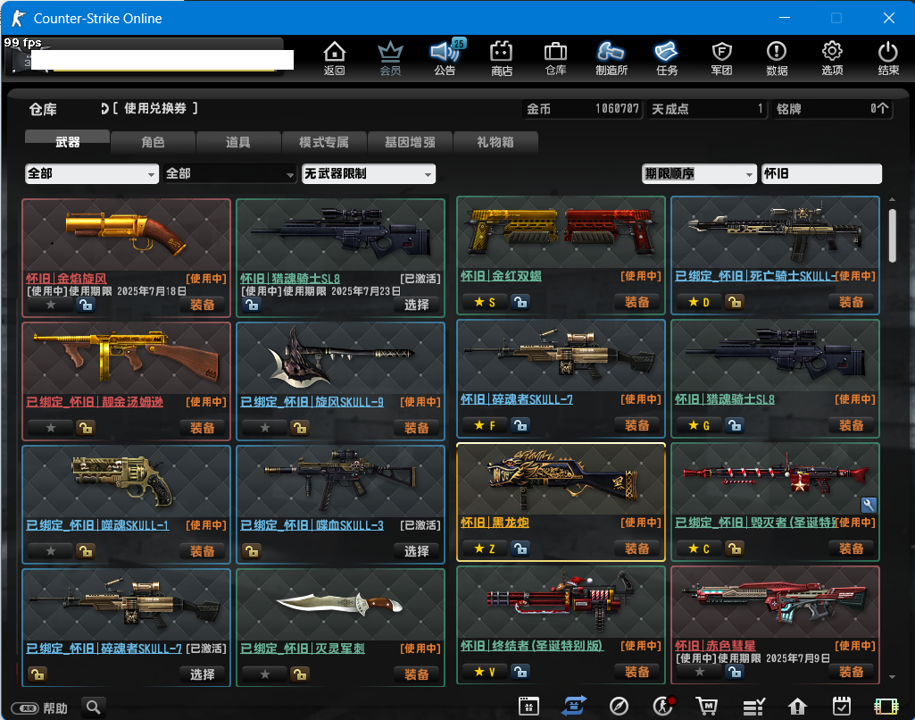Open the 基因增强 tab
The height and width of the screenshot is (720, 915).
(410, 141)
